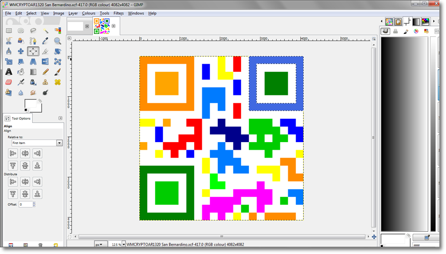Image resolution: width=446 pixels, height=254 pixels.
Task: Toggle Quick Mask at canvas bottom-left corner
Action: click(69, 237)
